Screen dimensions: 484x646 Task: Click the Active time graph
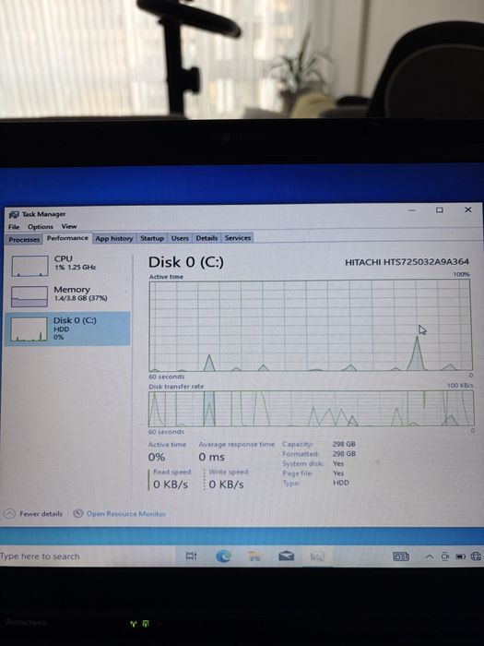311,326
